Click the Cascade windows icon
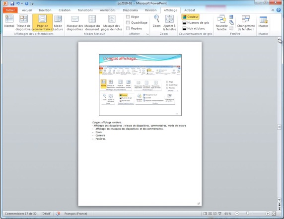The height and width of the screenshot is (219, 284). tap(231, 23)
